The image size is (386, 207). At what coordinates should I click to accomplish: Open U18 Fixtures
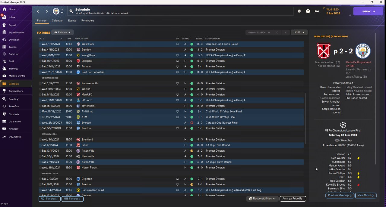point(72,199)
